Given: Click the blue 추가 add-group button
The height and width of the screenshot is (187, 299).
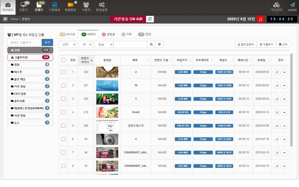Looking at the screenshot, I should click(47, 43).
